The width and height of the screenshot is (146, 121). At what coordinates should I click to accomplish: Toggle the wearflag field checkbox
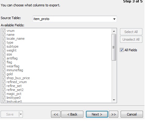click(x=4, y=66)
